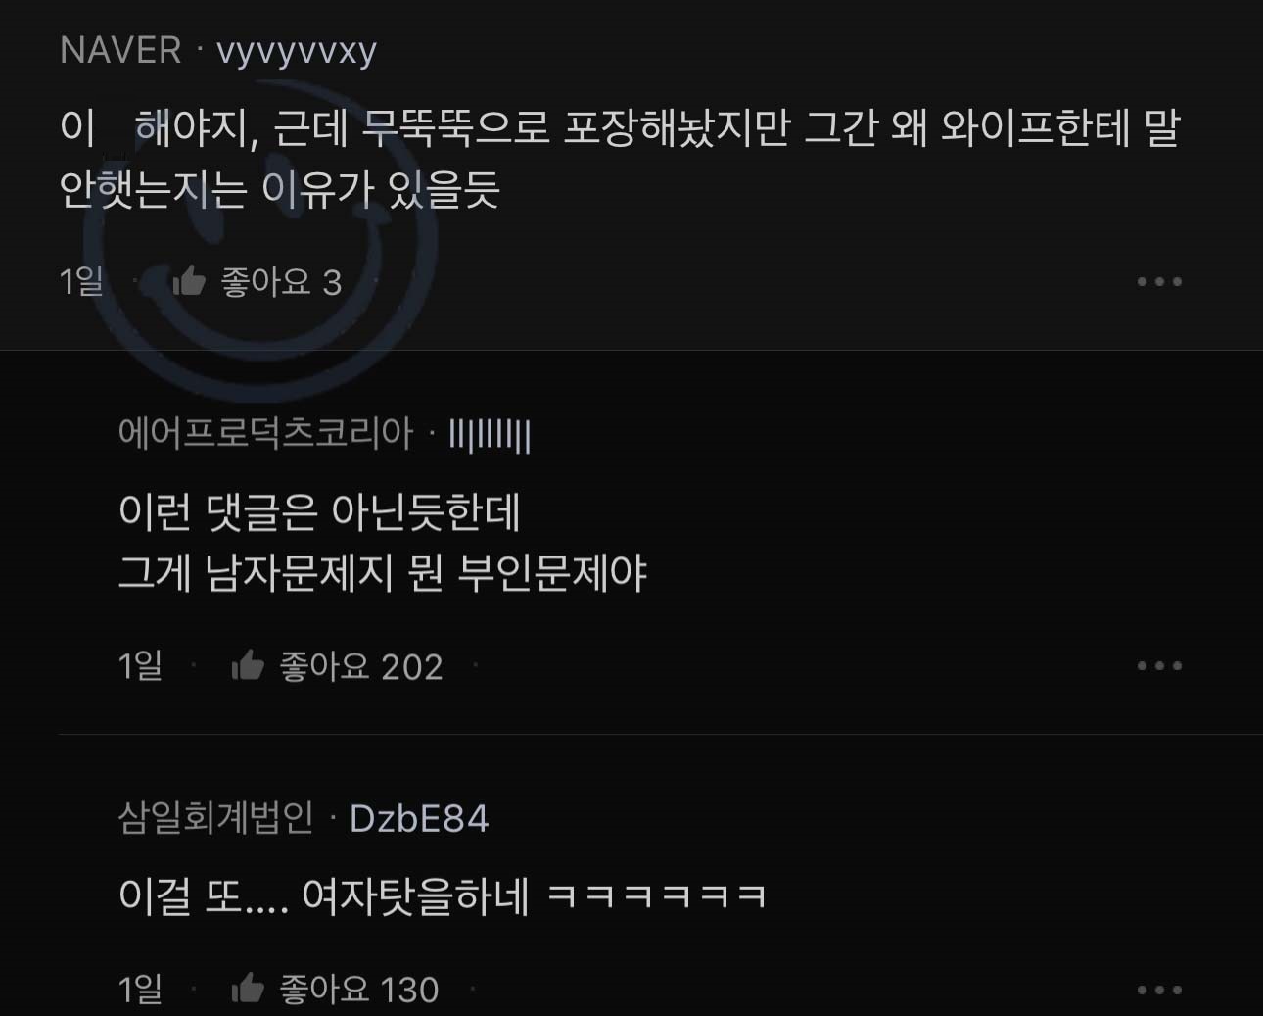Select the reply text 여자탓을하네 ㅋㅋㅋ
1263x1016 pixels.
click(442, 895)
